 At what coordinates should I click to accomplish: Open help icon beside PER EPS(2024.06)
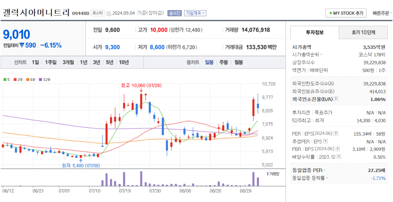pos(336,134)
